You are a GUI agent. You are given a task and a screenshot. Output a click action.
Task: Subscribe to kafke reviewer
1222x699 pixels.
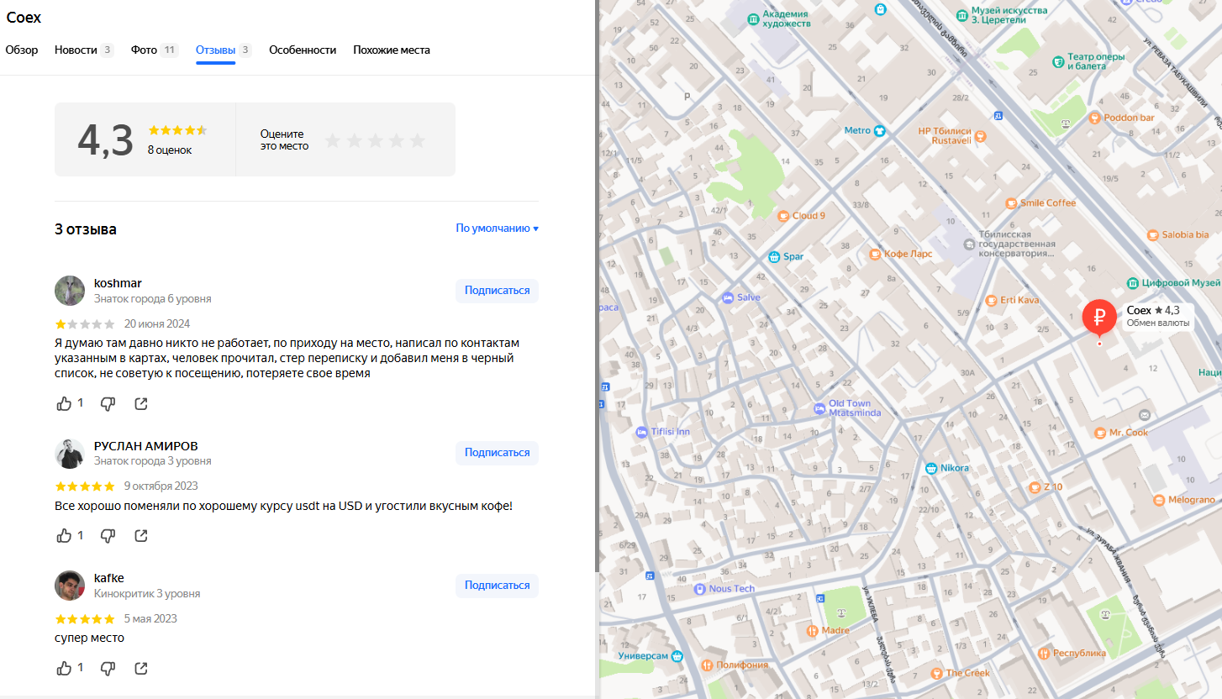pyautogui.click(x=497, y=586)
